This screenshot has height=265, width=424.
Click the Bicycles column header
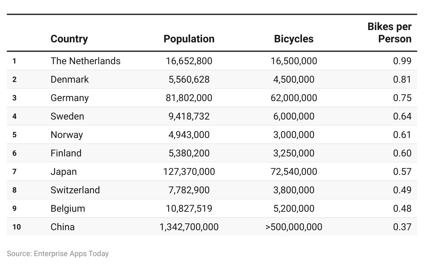pyautogui.click(x=294, y=39)
